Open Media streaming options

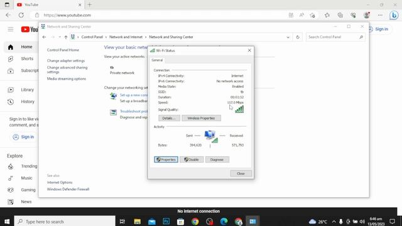[67, 78]
